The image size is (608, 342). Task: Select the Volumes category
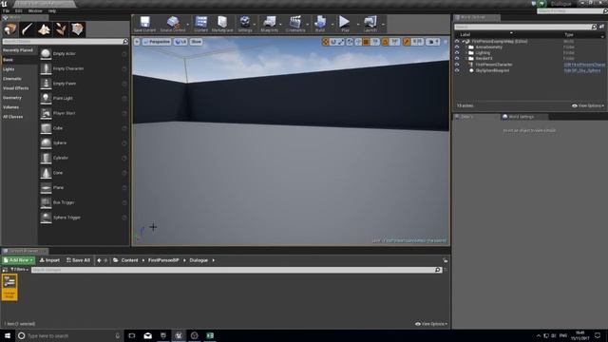pos(10,107)
